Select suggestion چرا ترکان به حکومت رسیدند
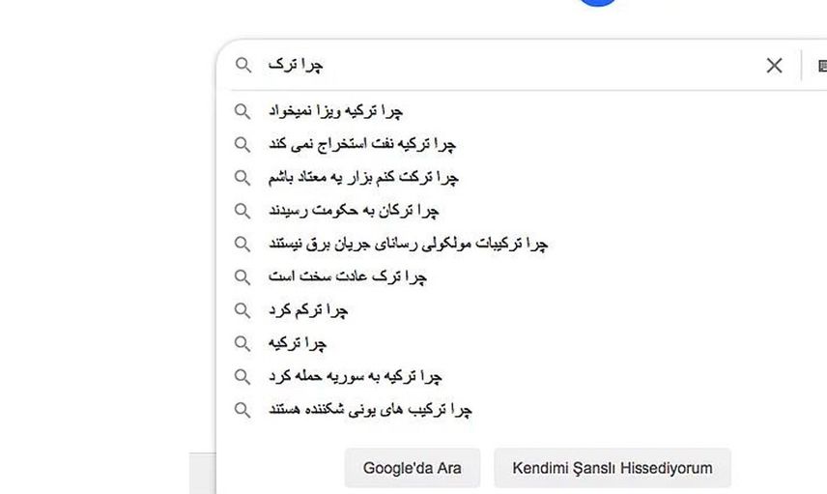This screenshot has height=494, width=827. tap(354, 211)
